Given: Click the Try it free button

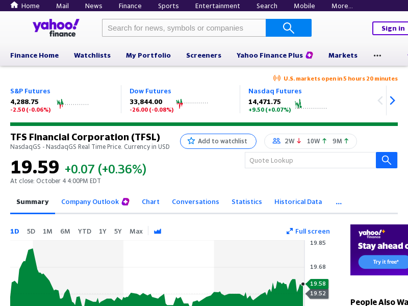Looking at the screenshot, I should (384, 262).
